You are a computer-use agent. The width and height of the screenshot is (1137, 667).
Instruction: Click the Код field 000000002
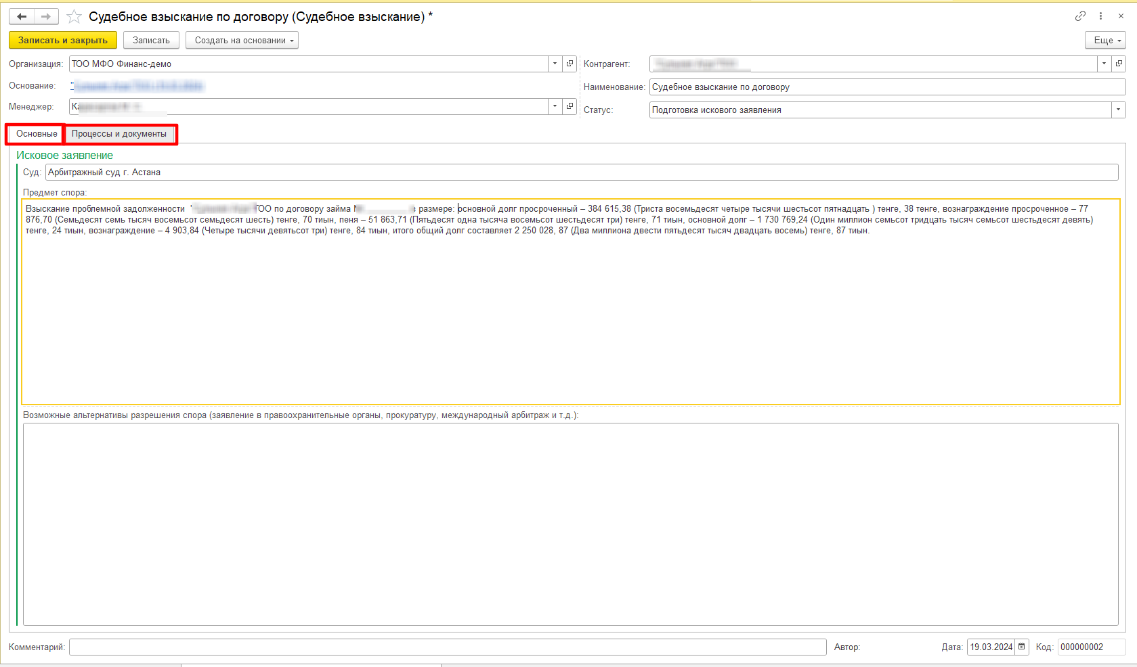coord(1092,647)
